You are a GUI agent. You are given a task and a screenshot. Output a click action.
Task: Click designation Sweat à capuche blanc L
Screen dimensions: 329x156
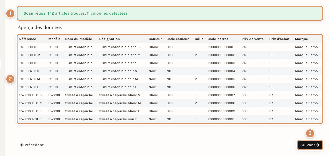coord(119,111)
